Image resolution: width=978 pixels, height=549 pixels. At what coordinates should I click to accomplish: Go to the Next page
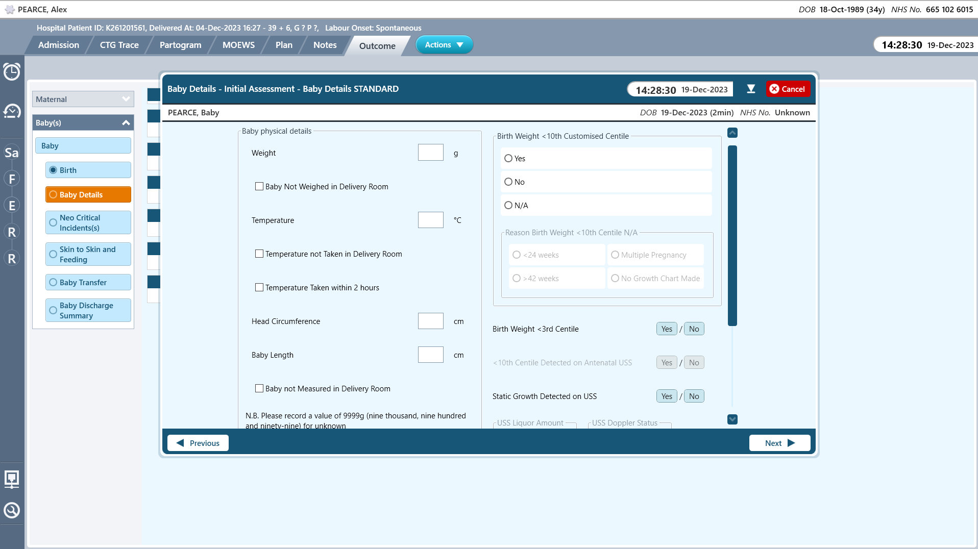(779, 443)
